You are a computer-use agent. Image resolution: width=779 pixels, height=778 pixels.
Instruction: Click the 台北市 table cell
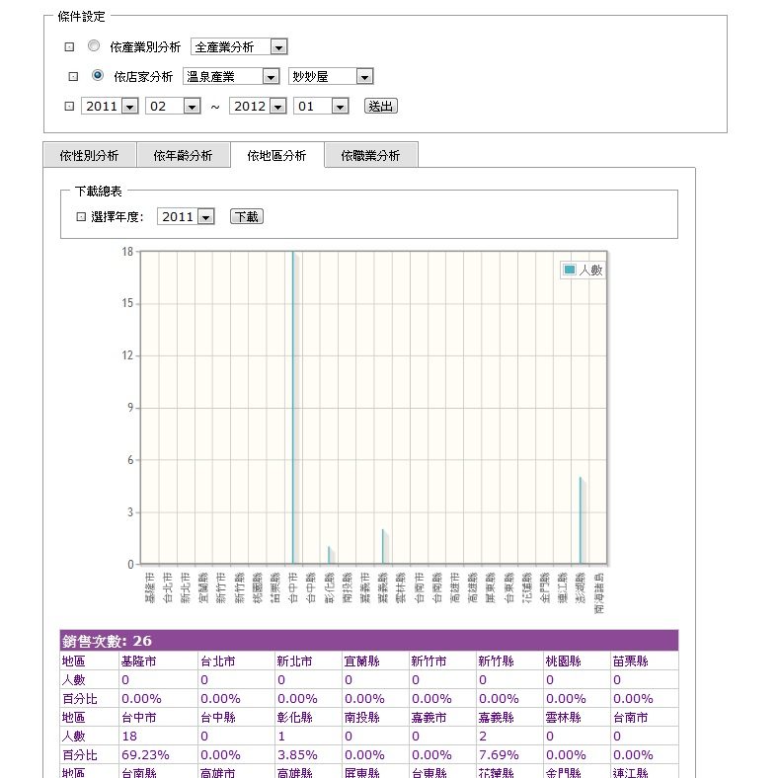237,661
